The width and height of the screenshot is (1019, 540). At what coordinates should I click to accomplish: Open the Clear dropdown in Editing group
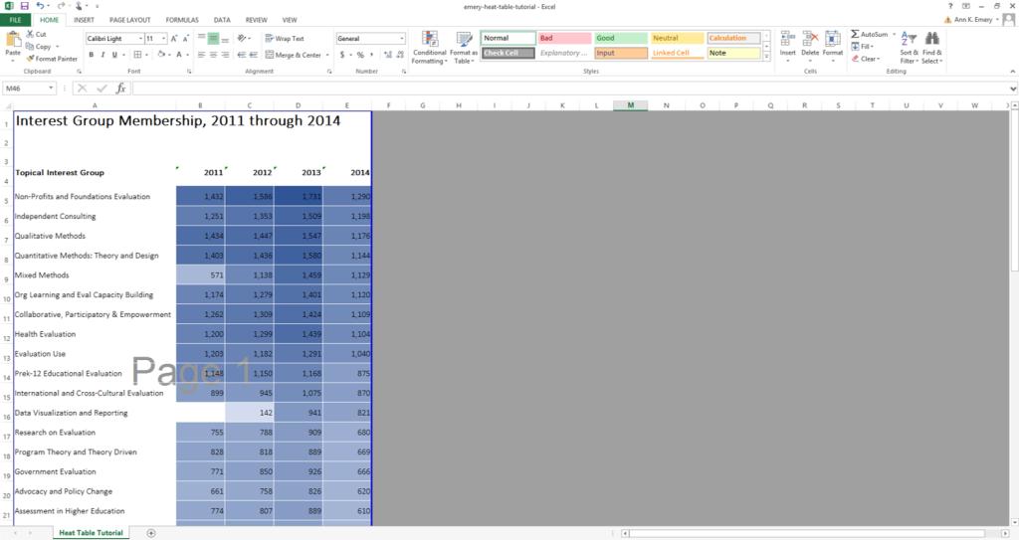pyautogui.click(x=866, y=59)
